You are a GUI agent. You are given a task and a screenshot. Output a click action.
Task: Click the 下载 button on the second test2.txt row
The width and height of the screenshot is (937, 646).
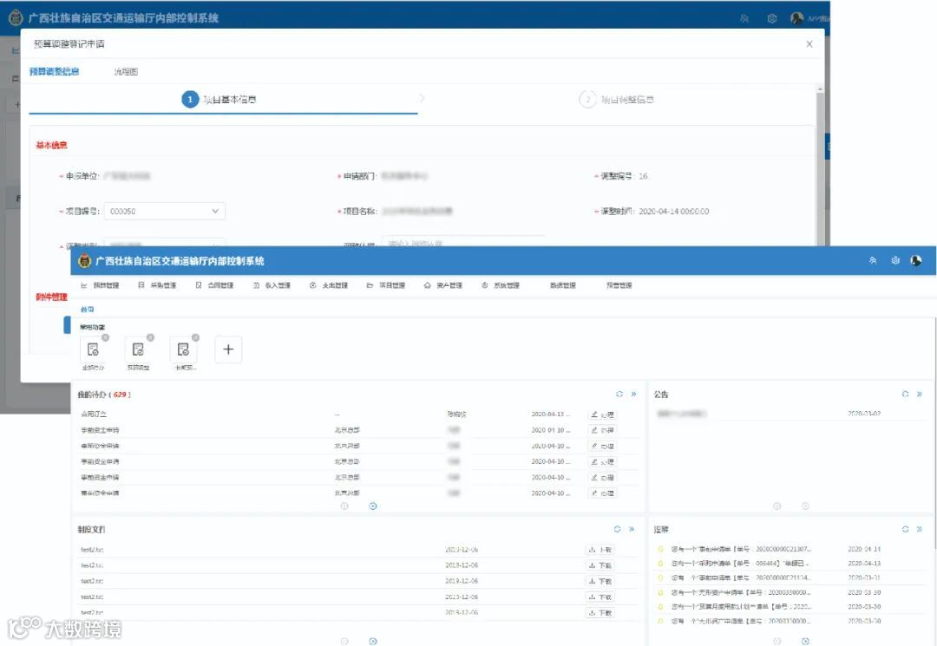tap(600, 565)
